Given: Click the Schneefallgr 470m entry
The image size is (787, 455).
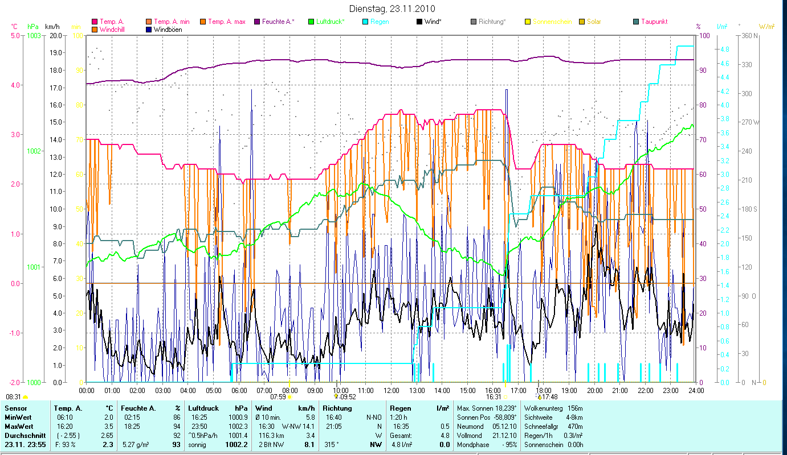Looking at the screenshot, I should (x=554, y=427).
